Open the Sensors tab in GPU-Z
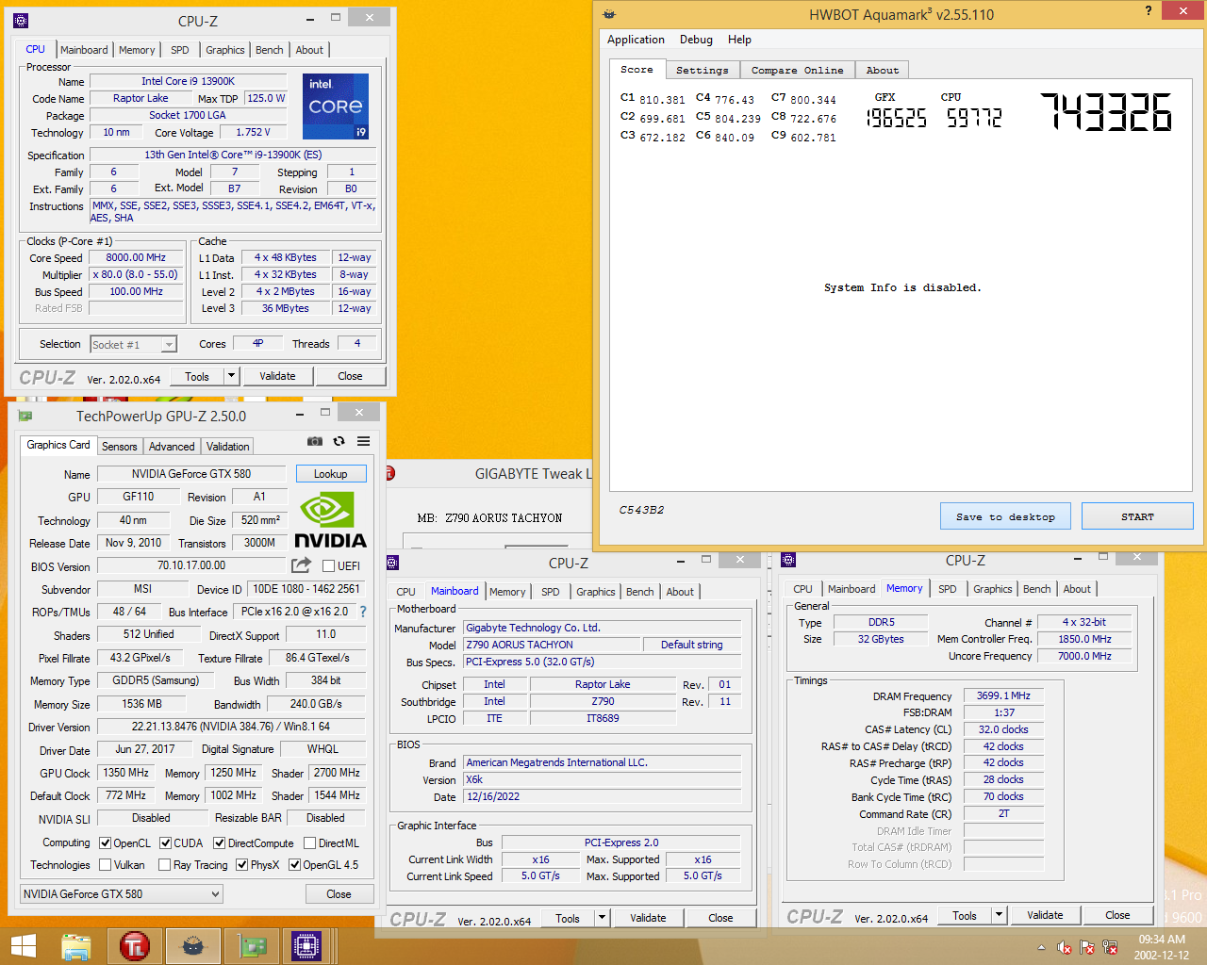Screen dimensions: 1207x965 click(x=119, y=447)
